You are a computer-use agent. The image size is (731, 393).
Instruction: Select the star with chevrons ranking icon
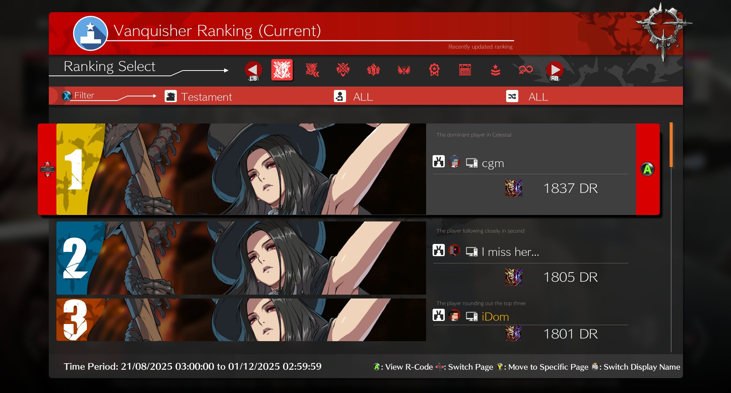point(495,70)
